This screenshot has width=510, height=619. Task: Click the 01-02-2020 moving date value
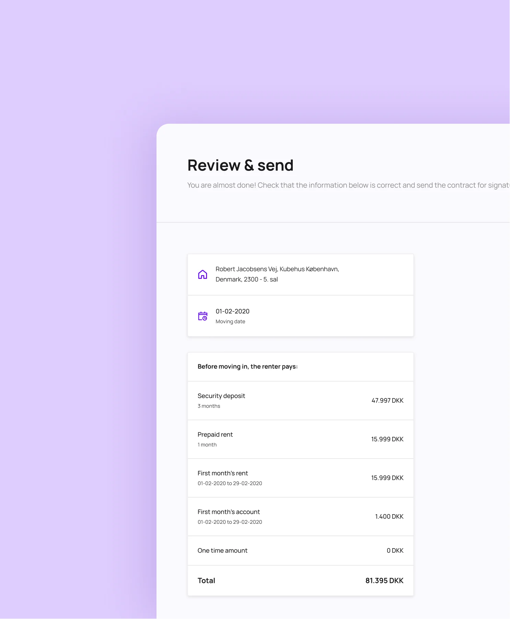point(232,311)
